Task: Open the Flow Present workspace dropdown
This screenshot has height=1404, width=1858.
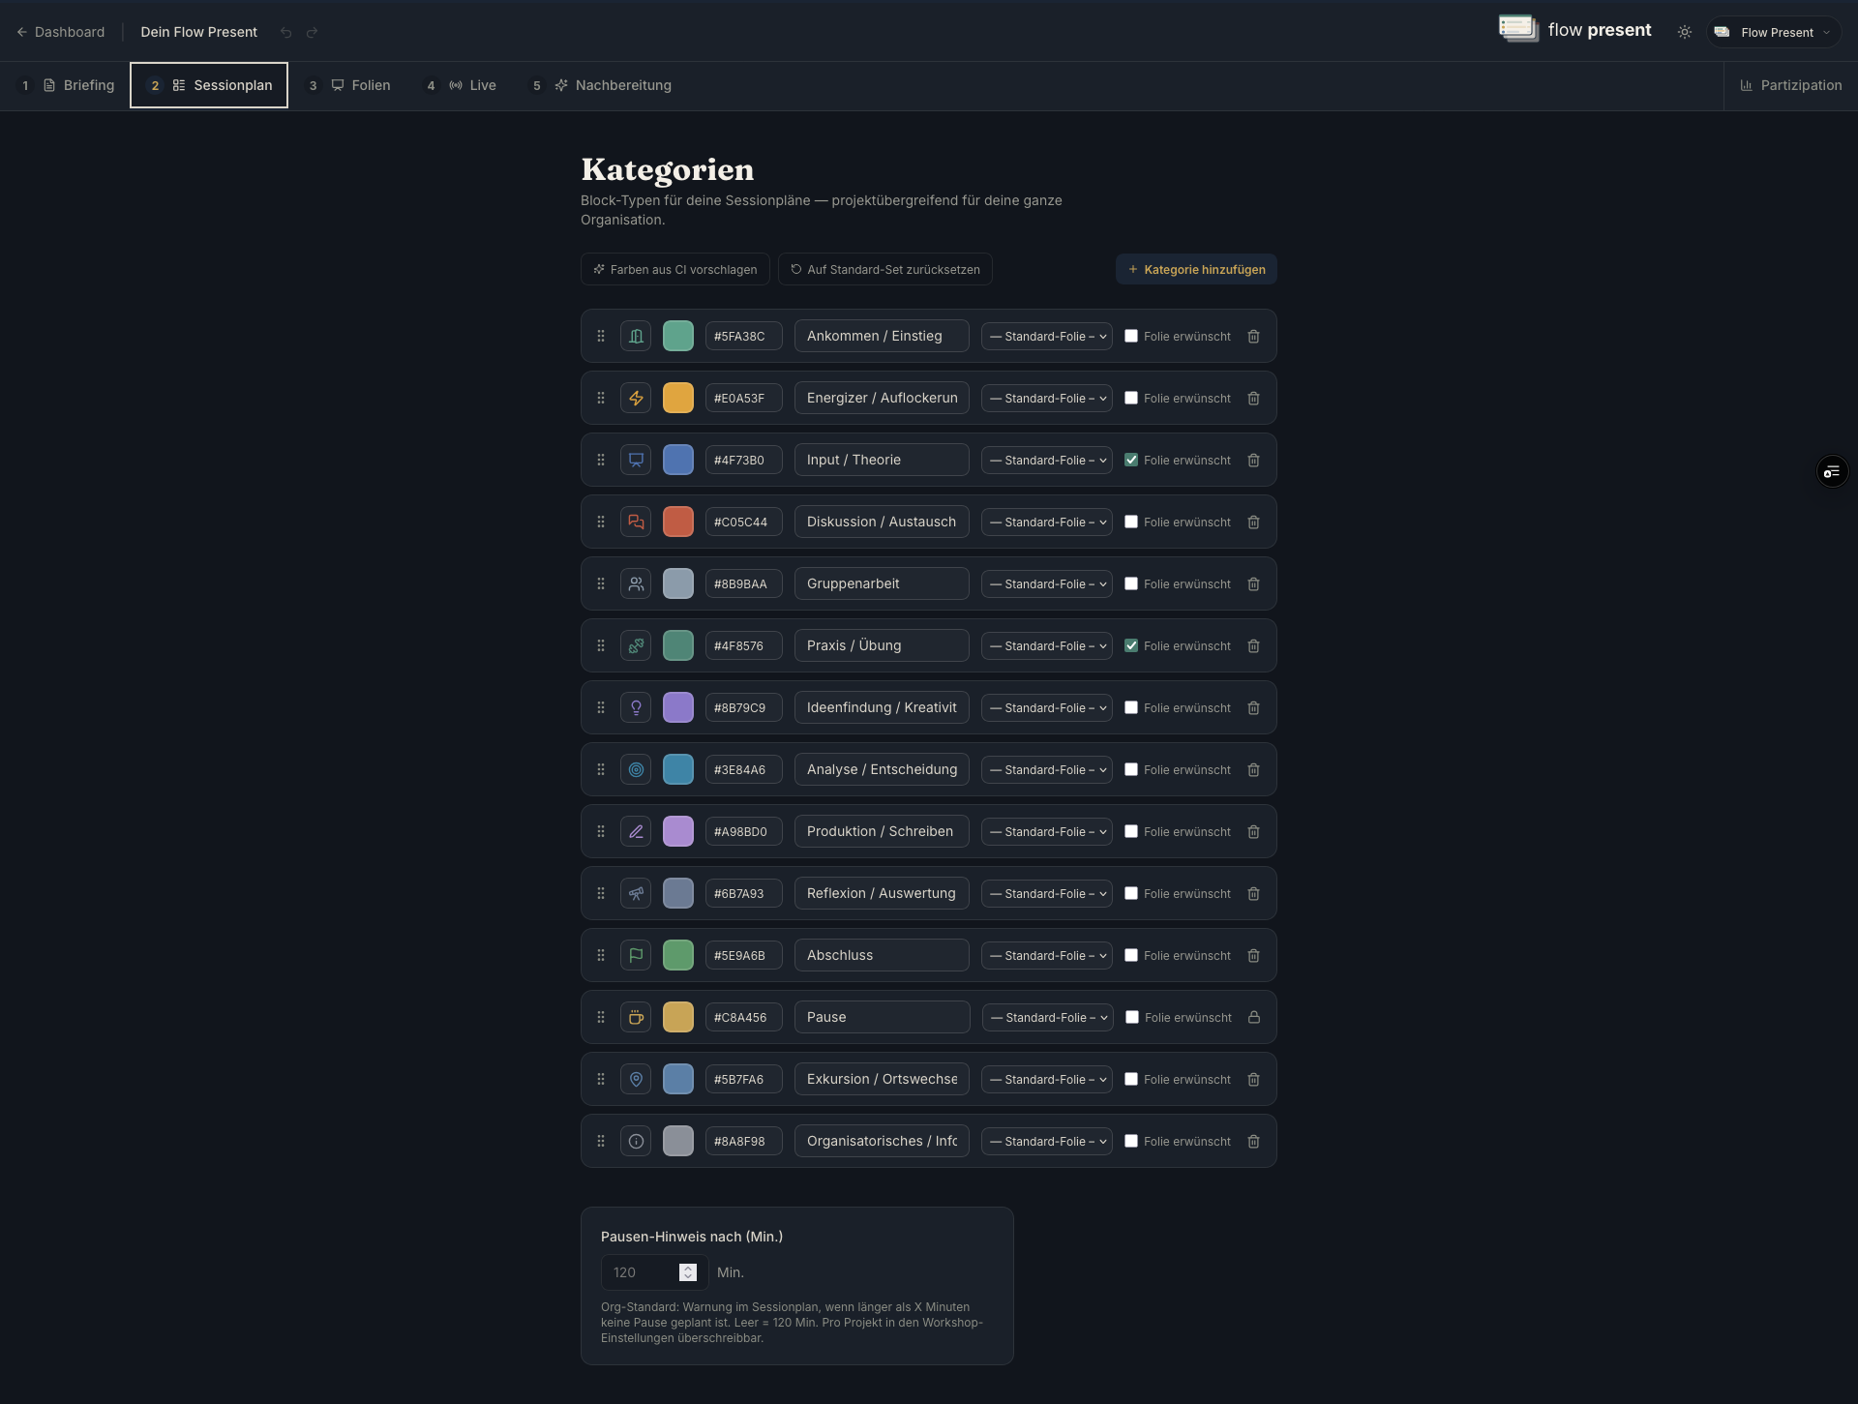Action: (x=1774, y=32)
